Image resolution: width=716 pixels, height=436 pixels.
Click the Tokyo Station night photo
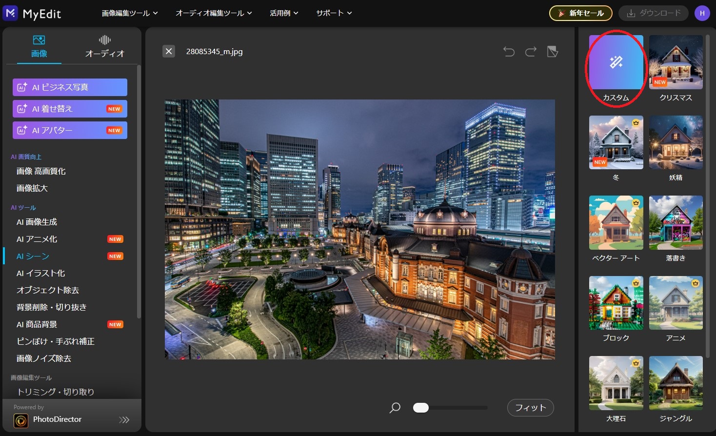[360, 230]
